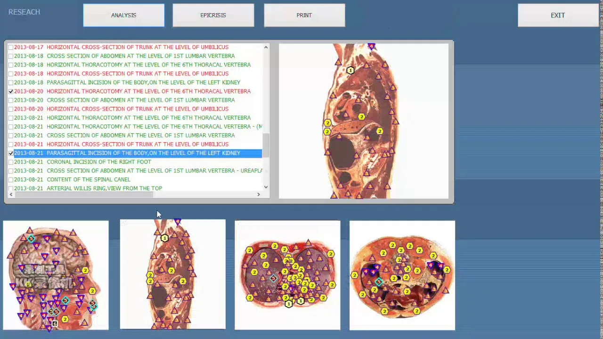Select the head sagittal section thumbnail
The width and height of the screenshot is (603, 339).
[56, 275]
